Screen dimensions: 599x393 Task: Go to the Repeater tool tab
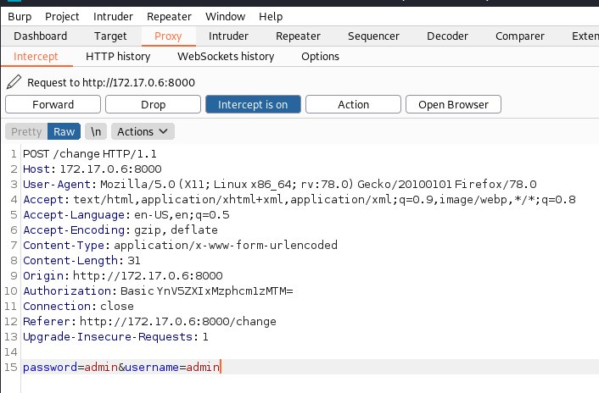tap(298, 36)
